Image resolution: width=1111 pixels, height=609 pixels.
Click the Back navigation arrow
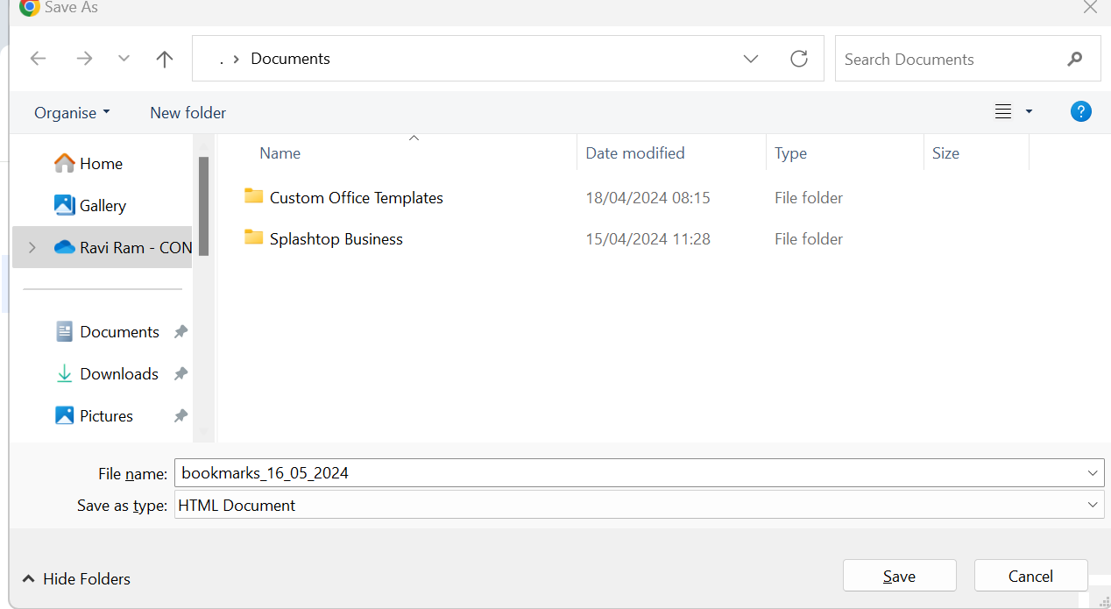pos(38,59)
